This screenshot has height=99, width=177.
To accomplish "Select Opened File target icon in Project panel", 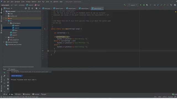I will [x=26, y=9].
